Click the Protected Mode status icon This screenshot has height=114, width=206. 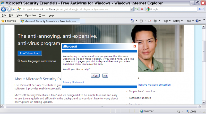[x=178, y=111]
